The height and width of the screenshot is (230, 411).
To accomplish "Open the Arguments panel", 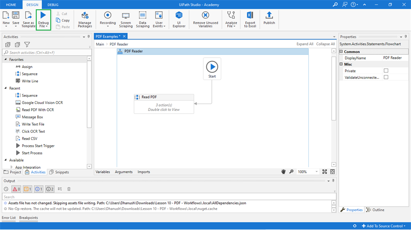I will 124,172.
